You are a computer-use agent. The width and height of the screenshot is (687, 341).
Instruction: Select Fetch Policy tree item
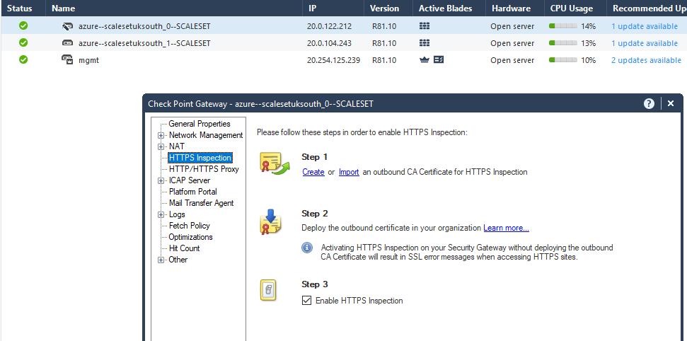pyautogui.click(x=190, y=226)
